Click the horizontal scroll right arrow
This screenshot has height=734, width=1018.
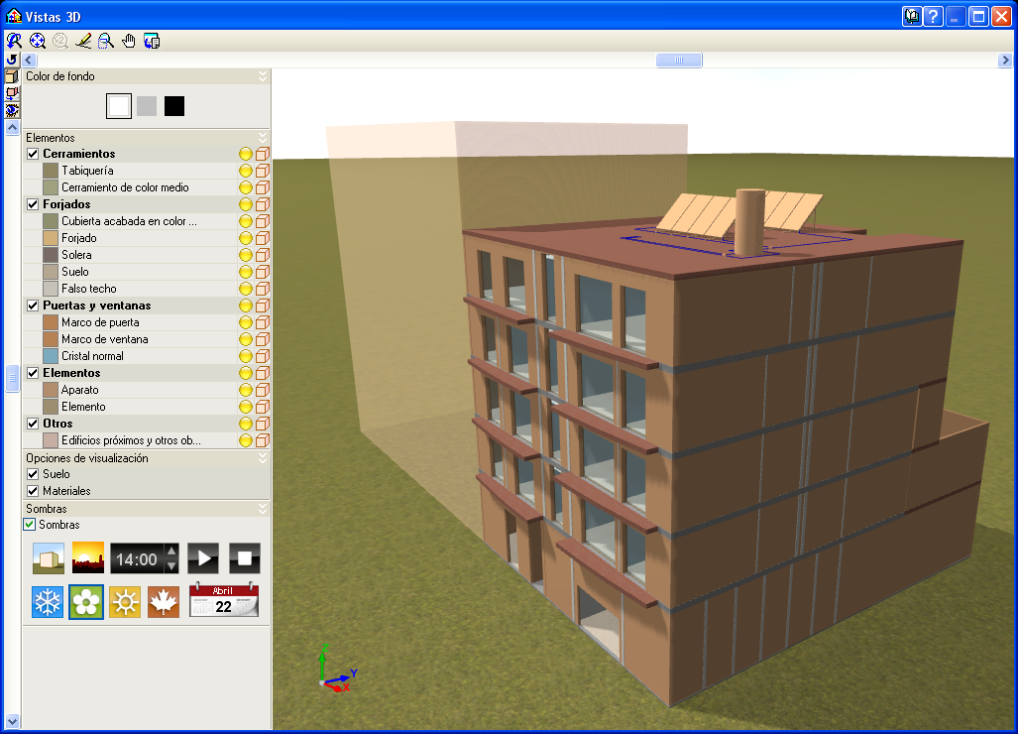(x=1005, y=60)
